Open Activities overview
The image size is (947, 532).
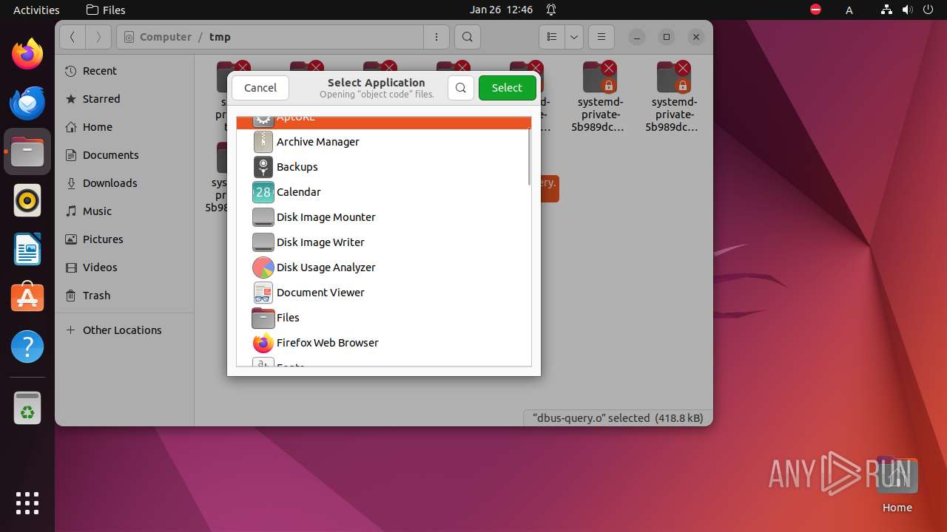pos(36,10)
